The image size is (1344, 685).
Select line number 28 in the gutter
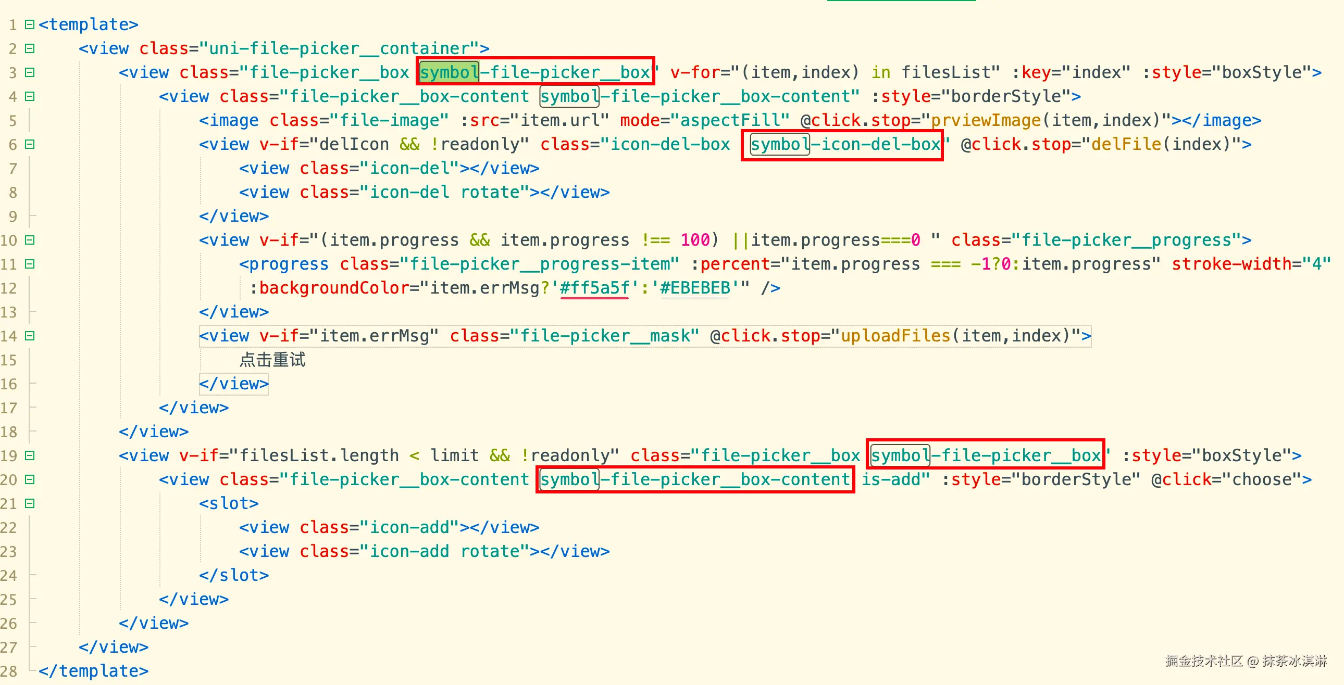(x=9, y=671)
